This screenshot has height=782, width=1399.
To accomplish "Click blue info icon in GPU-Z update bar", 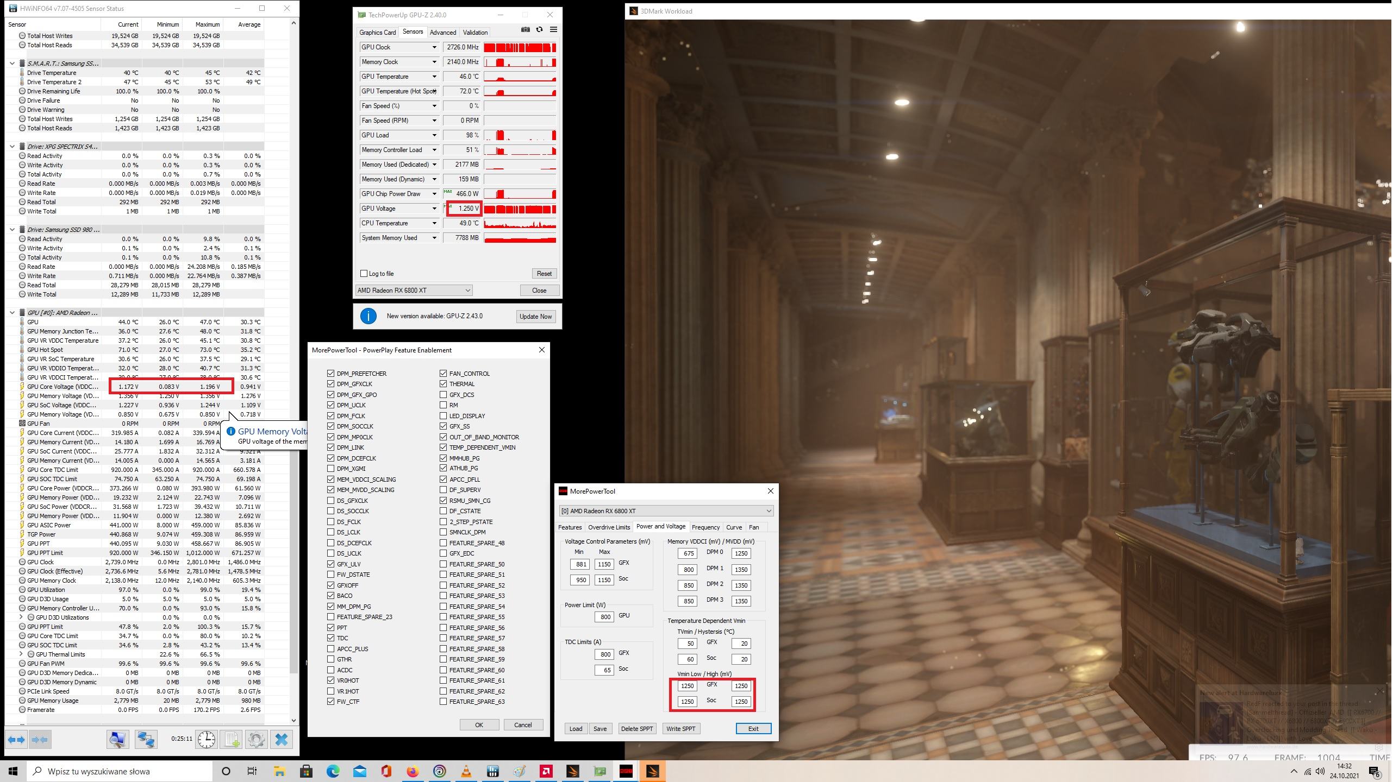I will [x=368, y=316].
